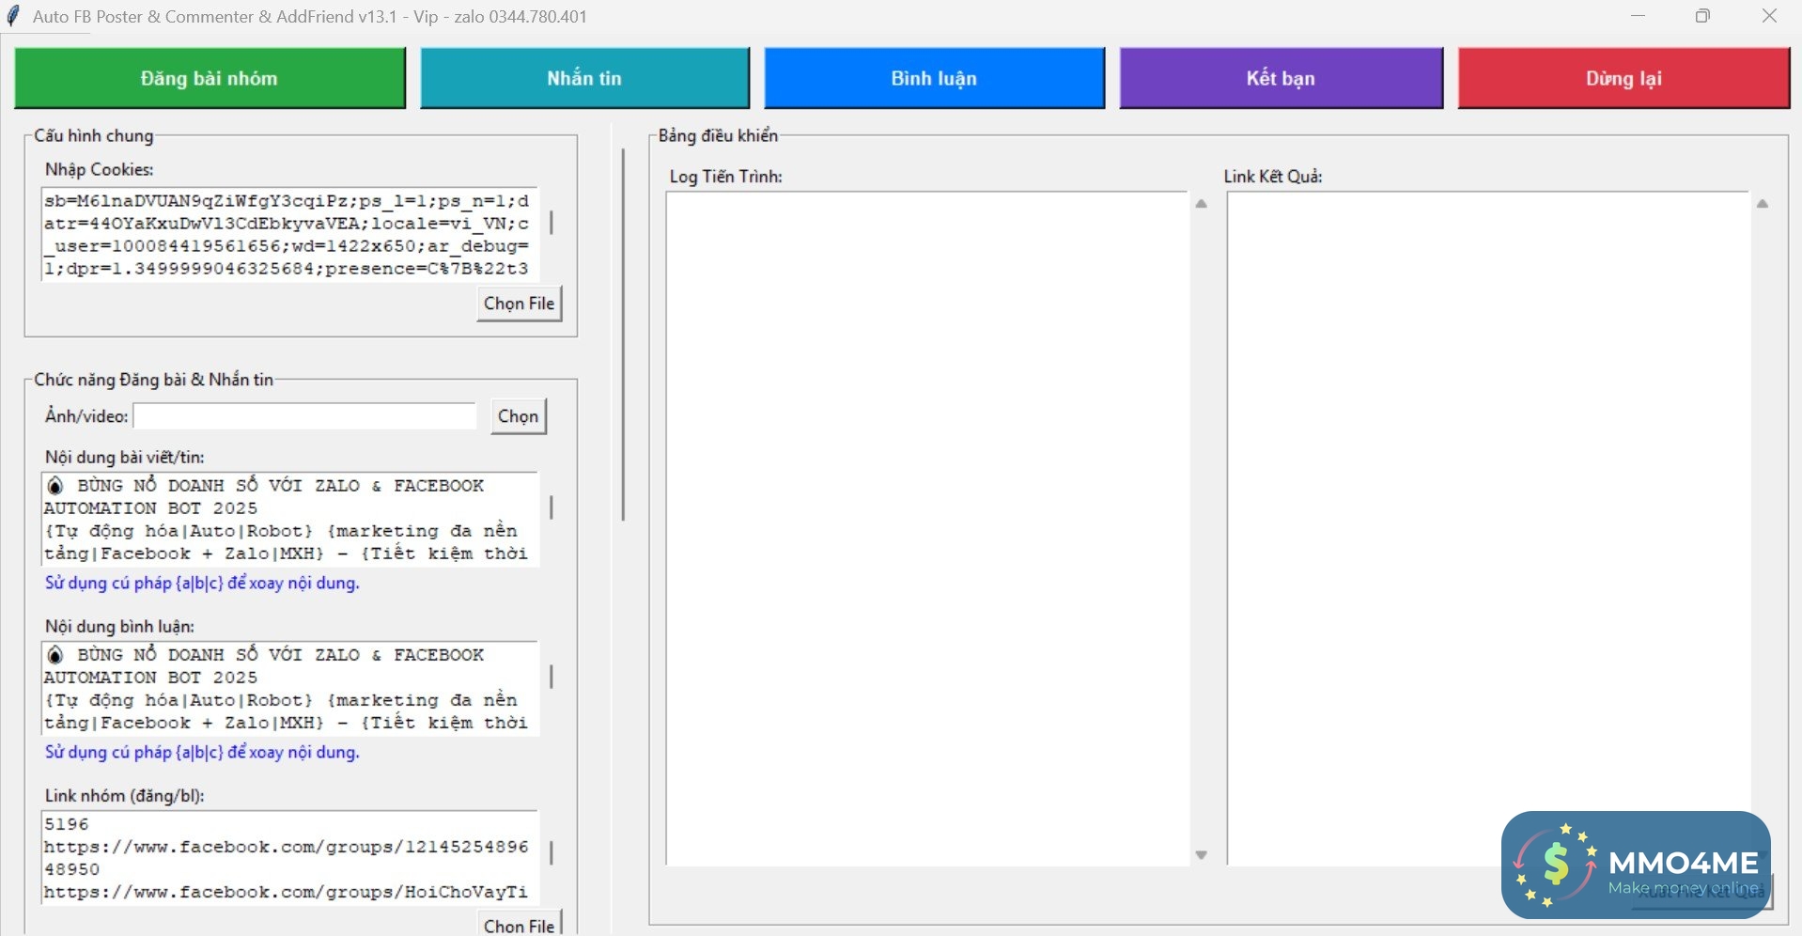The height and width of the screenshot is (936, 1802).
Task: Focus the Nhập Cookies text box
Action: [289, 234]
